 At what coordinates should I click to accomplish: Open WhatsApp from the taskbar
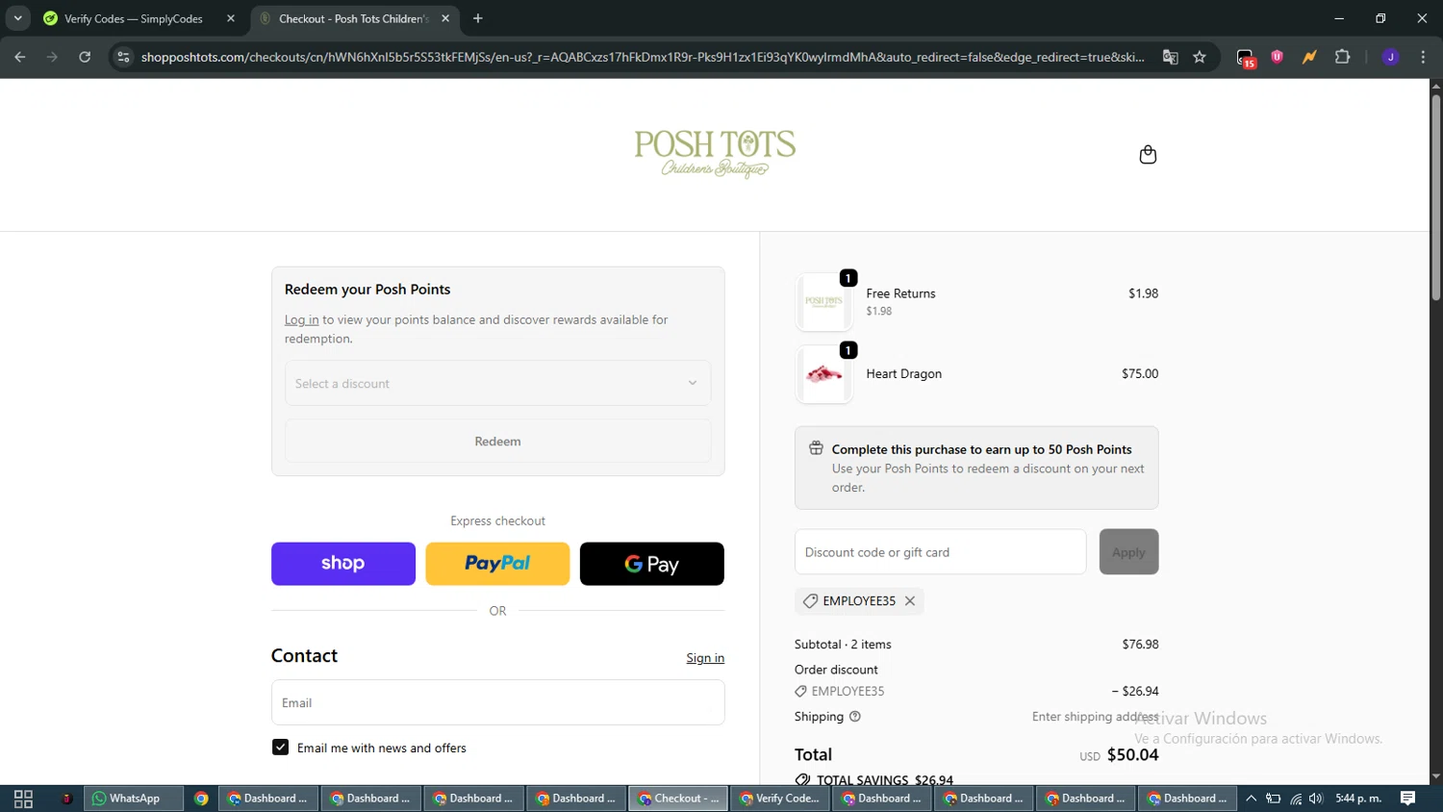pos(134,799)
